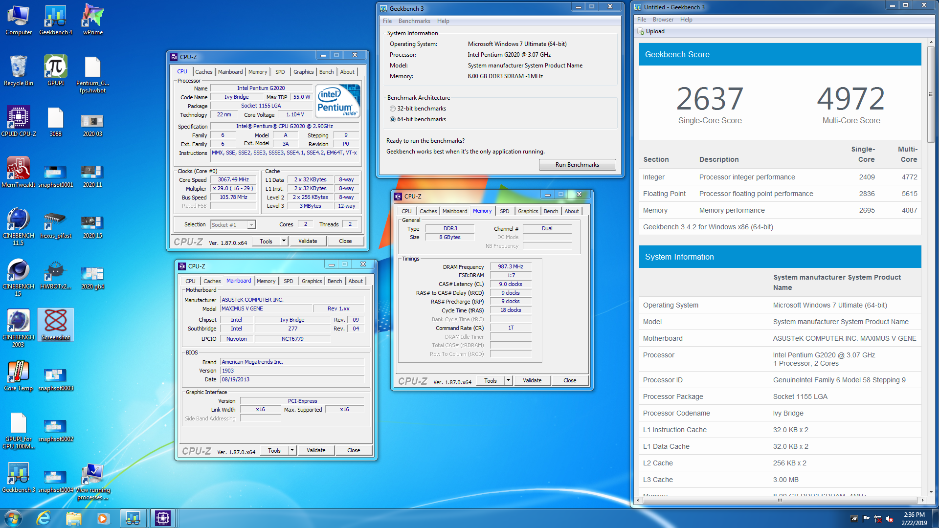Expand Tools dropdown arrow in CPU-Z CPU window
939x528 pixels.
click(284, 241)
